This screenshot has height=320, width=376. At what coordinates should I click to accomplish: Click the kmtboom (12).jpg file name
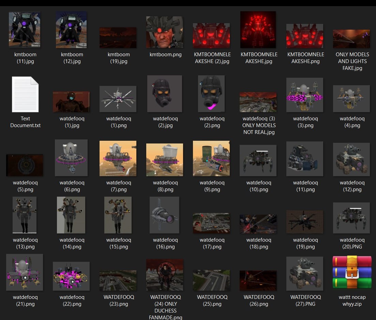[72, 58]
